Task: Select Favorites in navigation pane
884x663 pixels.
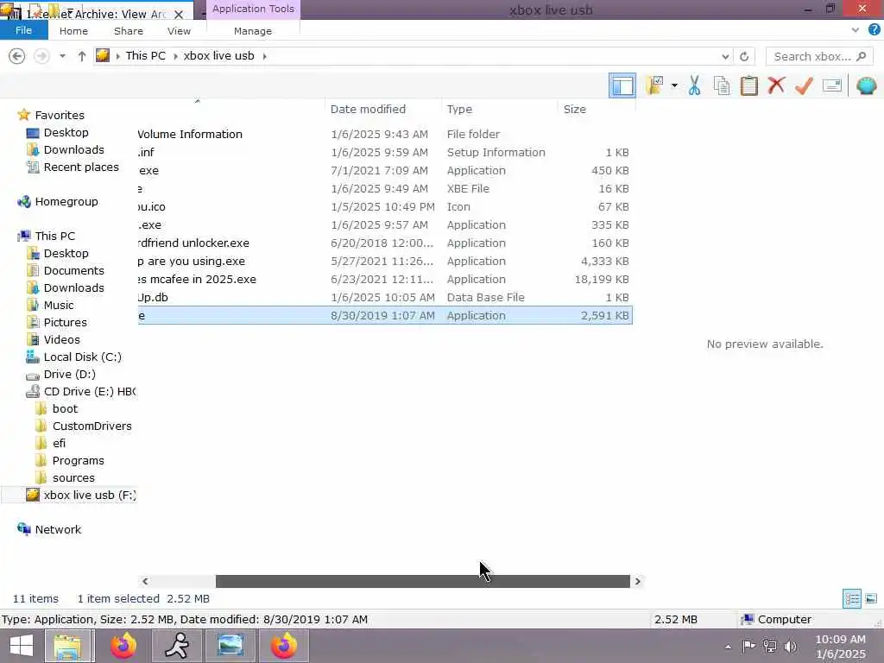Action: click(x=60, y=115)
